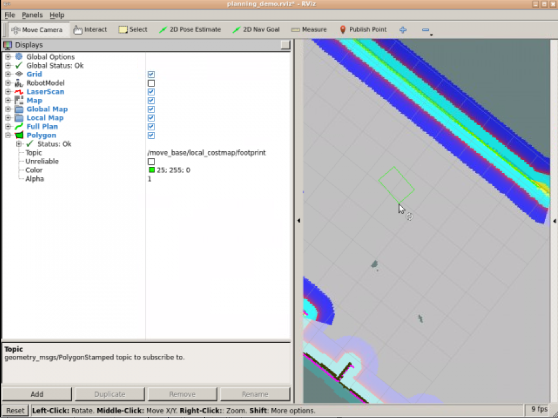Open the File menu
Image resolution: width=558 pixels, height=418 pixels.
click(10, 15)
